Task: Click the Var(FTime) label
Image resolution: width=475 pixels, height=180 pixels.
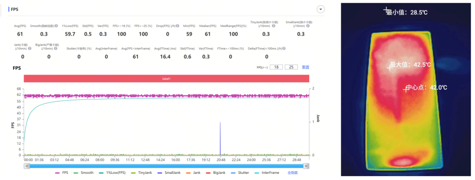Action: click(206, 48)
